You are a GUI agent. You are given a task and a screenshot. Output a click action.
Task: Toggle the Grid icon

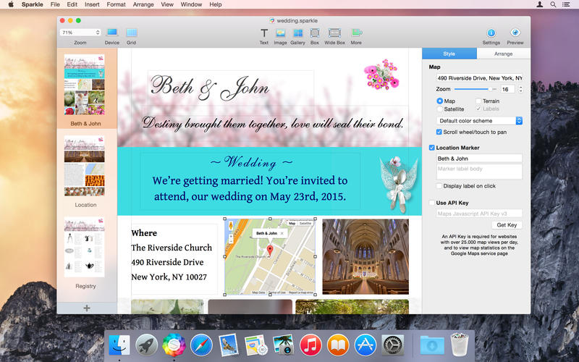tap(131, 33)
